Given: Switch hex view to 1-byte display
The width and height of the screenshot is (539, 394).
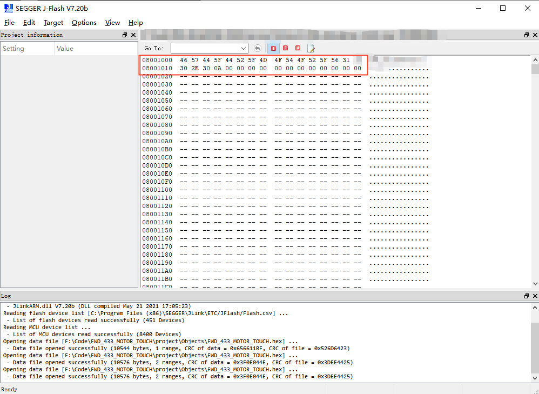Looking at the screenshot, I should coord(274,48).
